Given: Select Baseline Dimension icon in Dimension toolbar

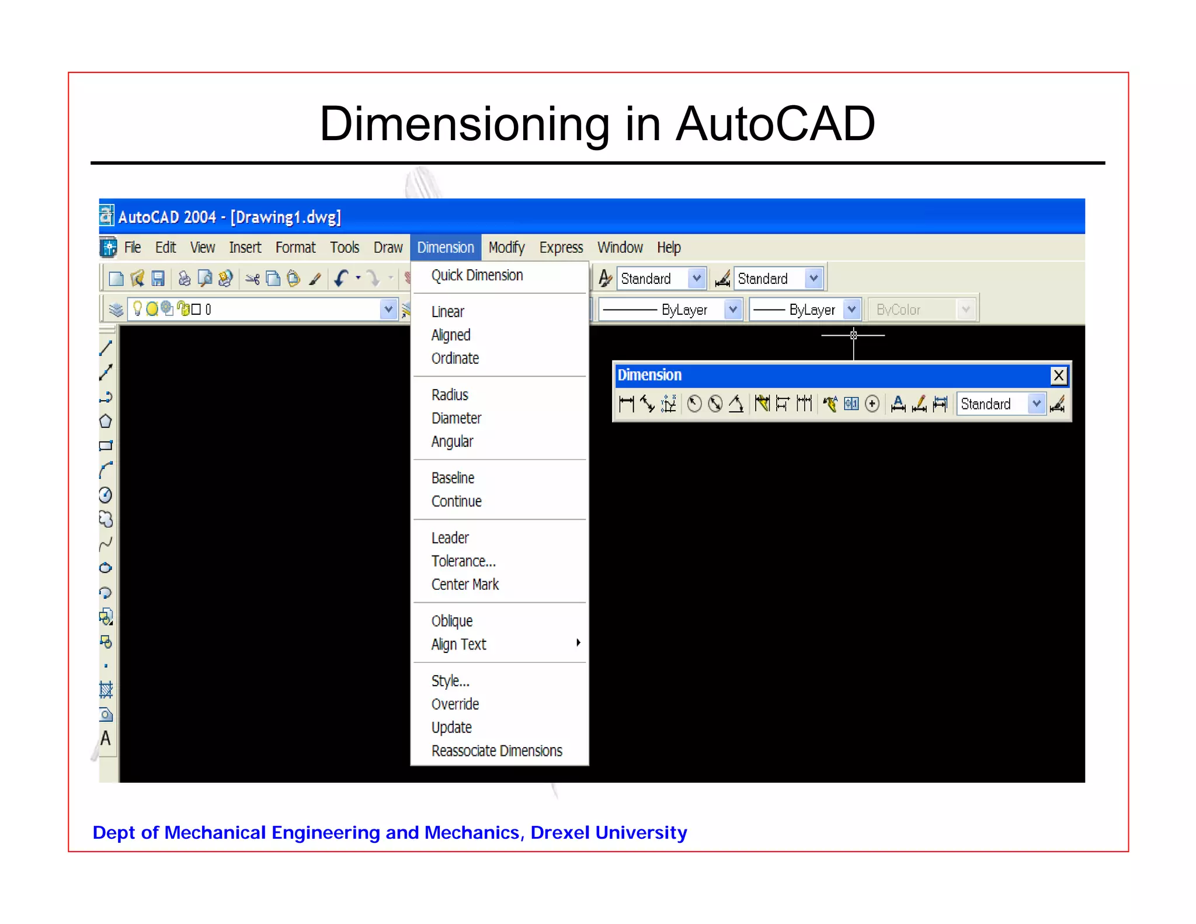Looking at the screenshot, I should (x=783, y=404).
